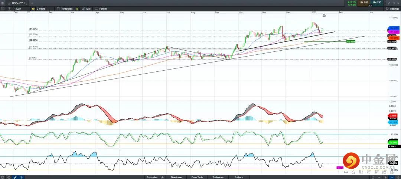Open the Forum panel

(x=101, y=9)
